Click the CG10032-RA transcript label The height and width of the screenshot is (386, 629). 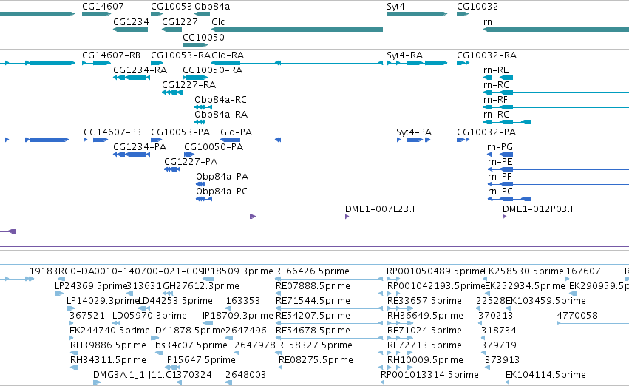(486, 55)
